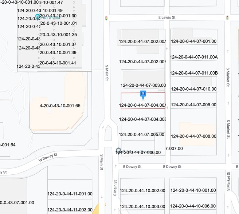This screenshot has width=239, height=214.
Task: Click the blue S property marker pin
Action: [x=143, y=95]
